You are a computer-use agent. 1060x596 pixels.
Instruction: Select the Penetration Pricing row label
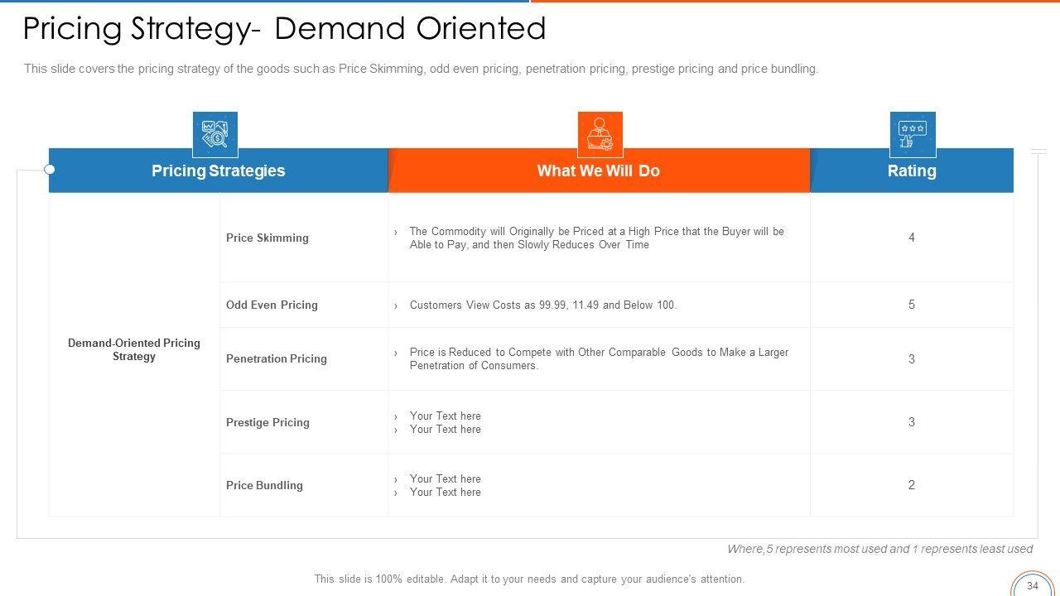[277, 358]
